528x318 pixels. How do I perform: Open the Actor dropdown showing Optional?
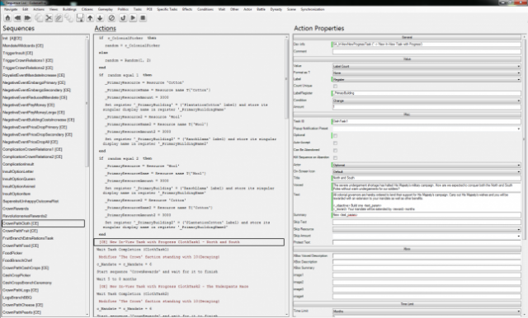pos(427,165)
